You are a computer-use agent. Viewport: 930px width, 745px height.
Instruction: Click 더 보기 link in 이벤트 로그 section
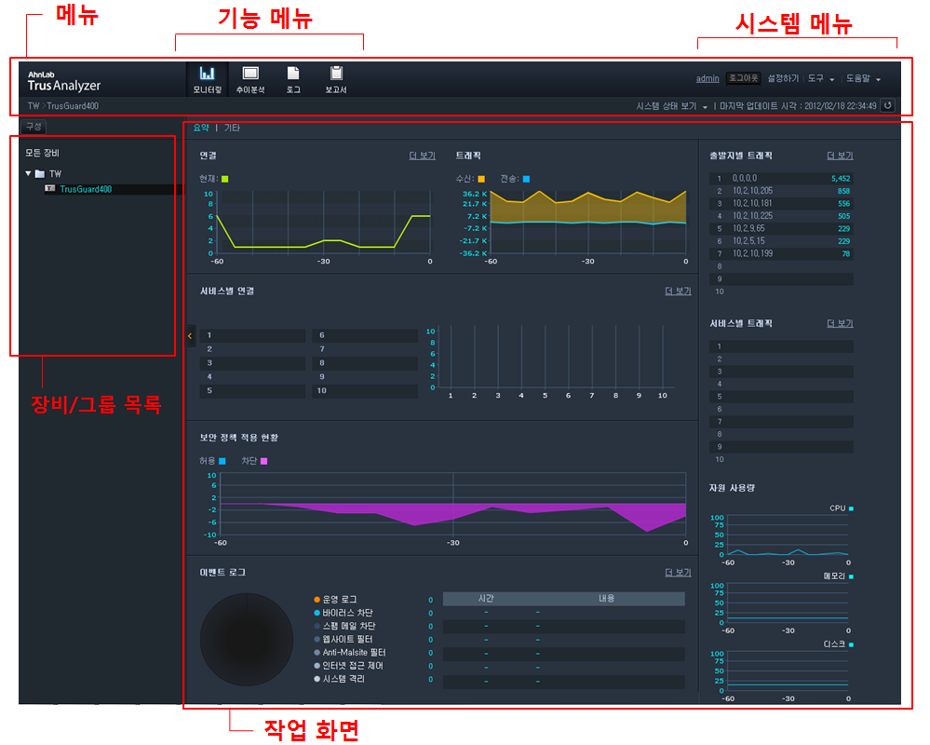(x=678, y=573)
